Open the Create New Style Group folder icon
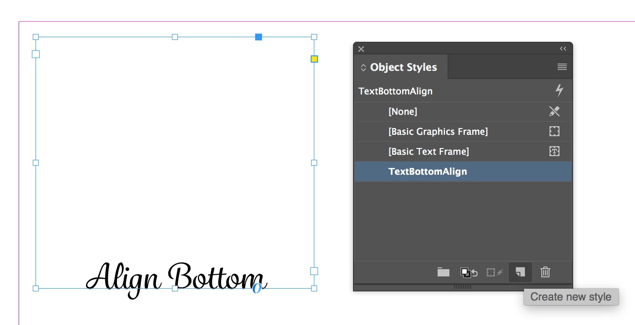The image size is (635, 325). [x=443, y=272]
